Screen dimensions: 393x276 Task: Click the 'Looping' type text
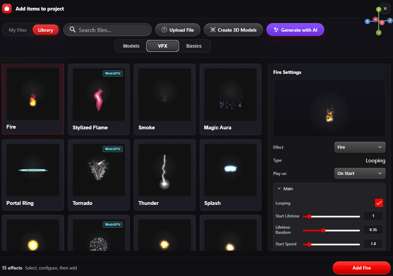pyautogui.click(x=375, y=160)
